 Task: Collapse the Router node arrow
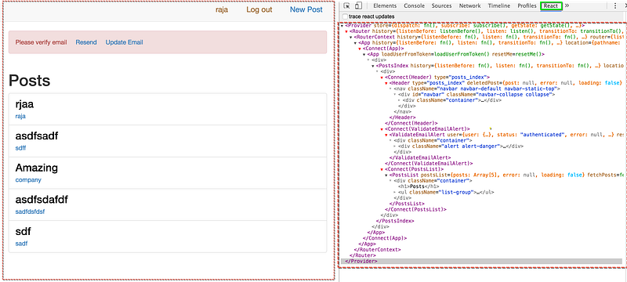click(346, 31)
